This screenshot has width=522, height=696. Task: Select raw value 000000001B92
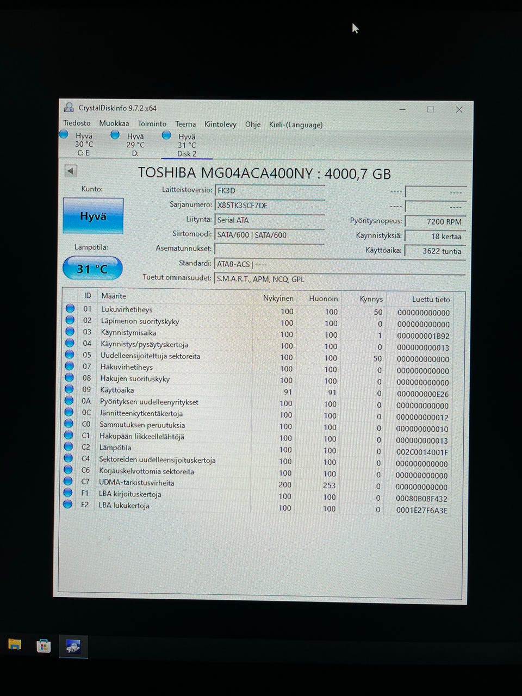(x=423, y=336)
